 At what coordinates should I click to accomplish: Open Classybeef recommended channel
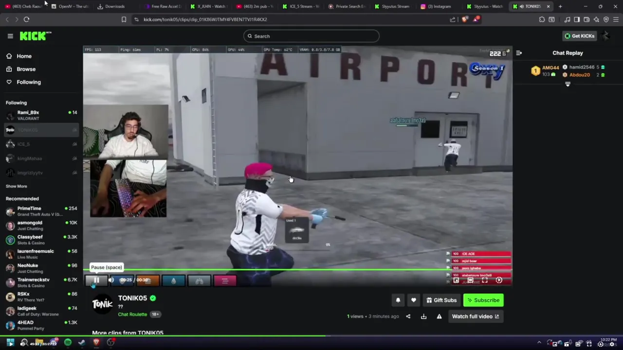(41, 240)
